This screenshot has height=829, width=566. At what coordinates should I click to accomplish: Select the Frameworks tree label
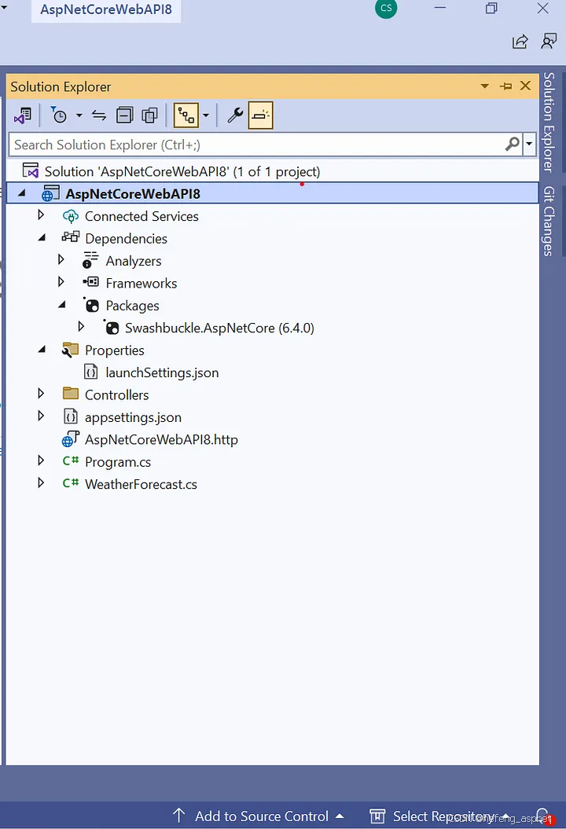141,283
